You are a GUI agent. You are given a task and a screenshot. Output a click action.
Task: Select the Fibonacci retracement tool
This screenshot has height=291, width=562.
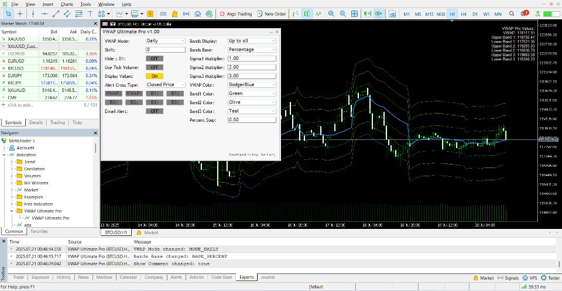coord(79,13)
